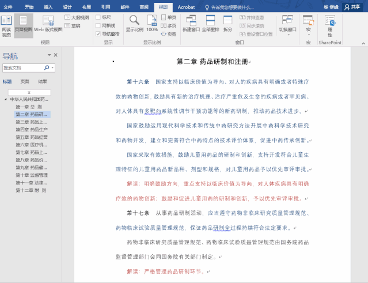Uncheck the 导航窗格 navigation pane checkbox

click(x=98, y=34)
